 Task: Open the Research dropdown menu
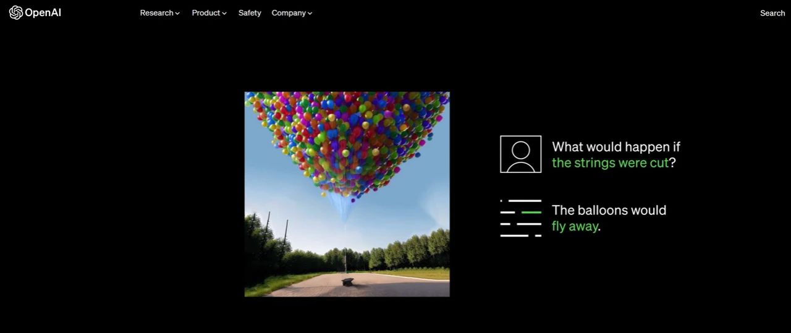click(x=160, y=13)
